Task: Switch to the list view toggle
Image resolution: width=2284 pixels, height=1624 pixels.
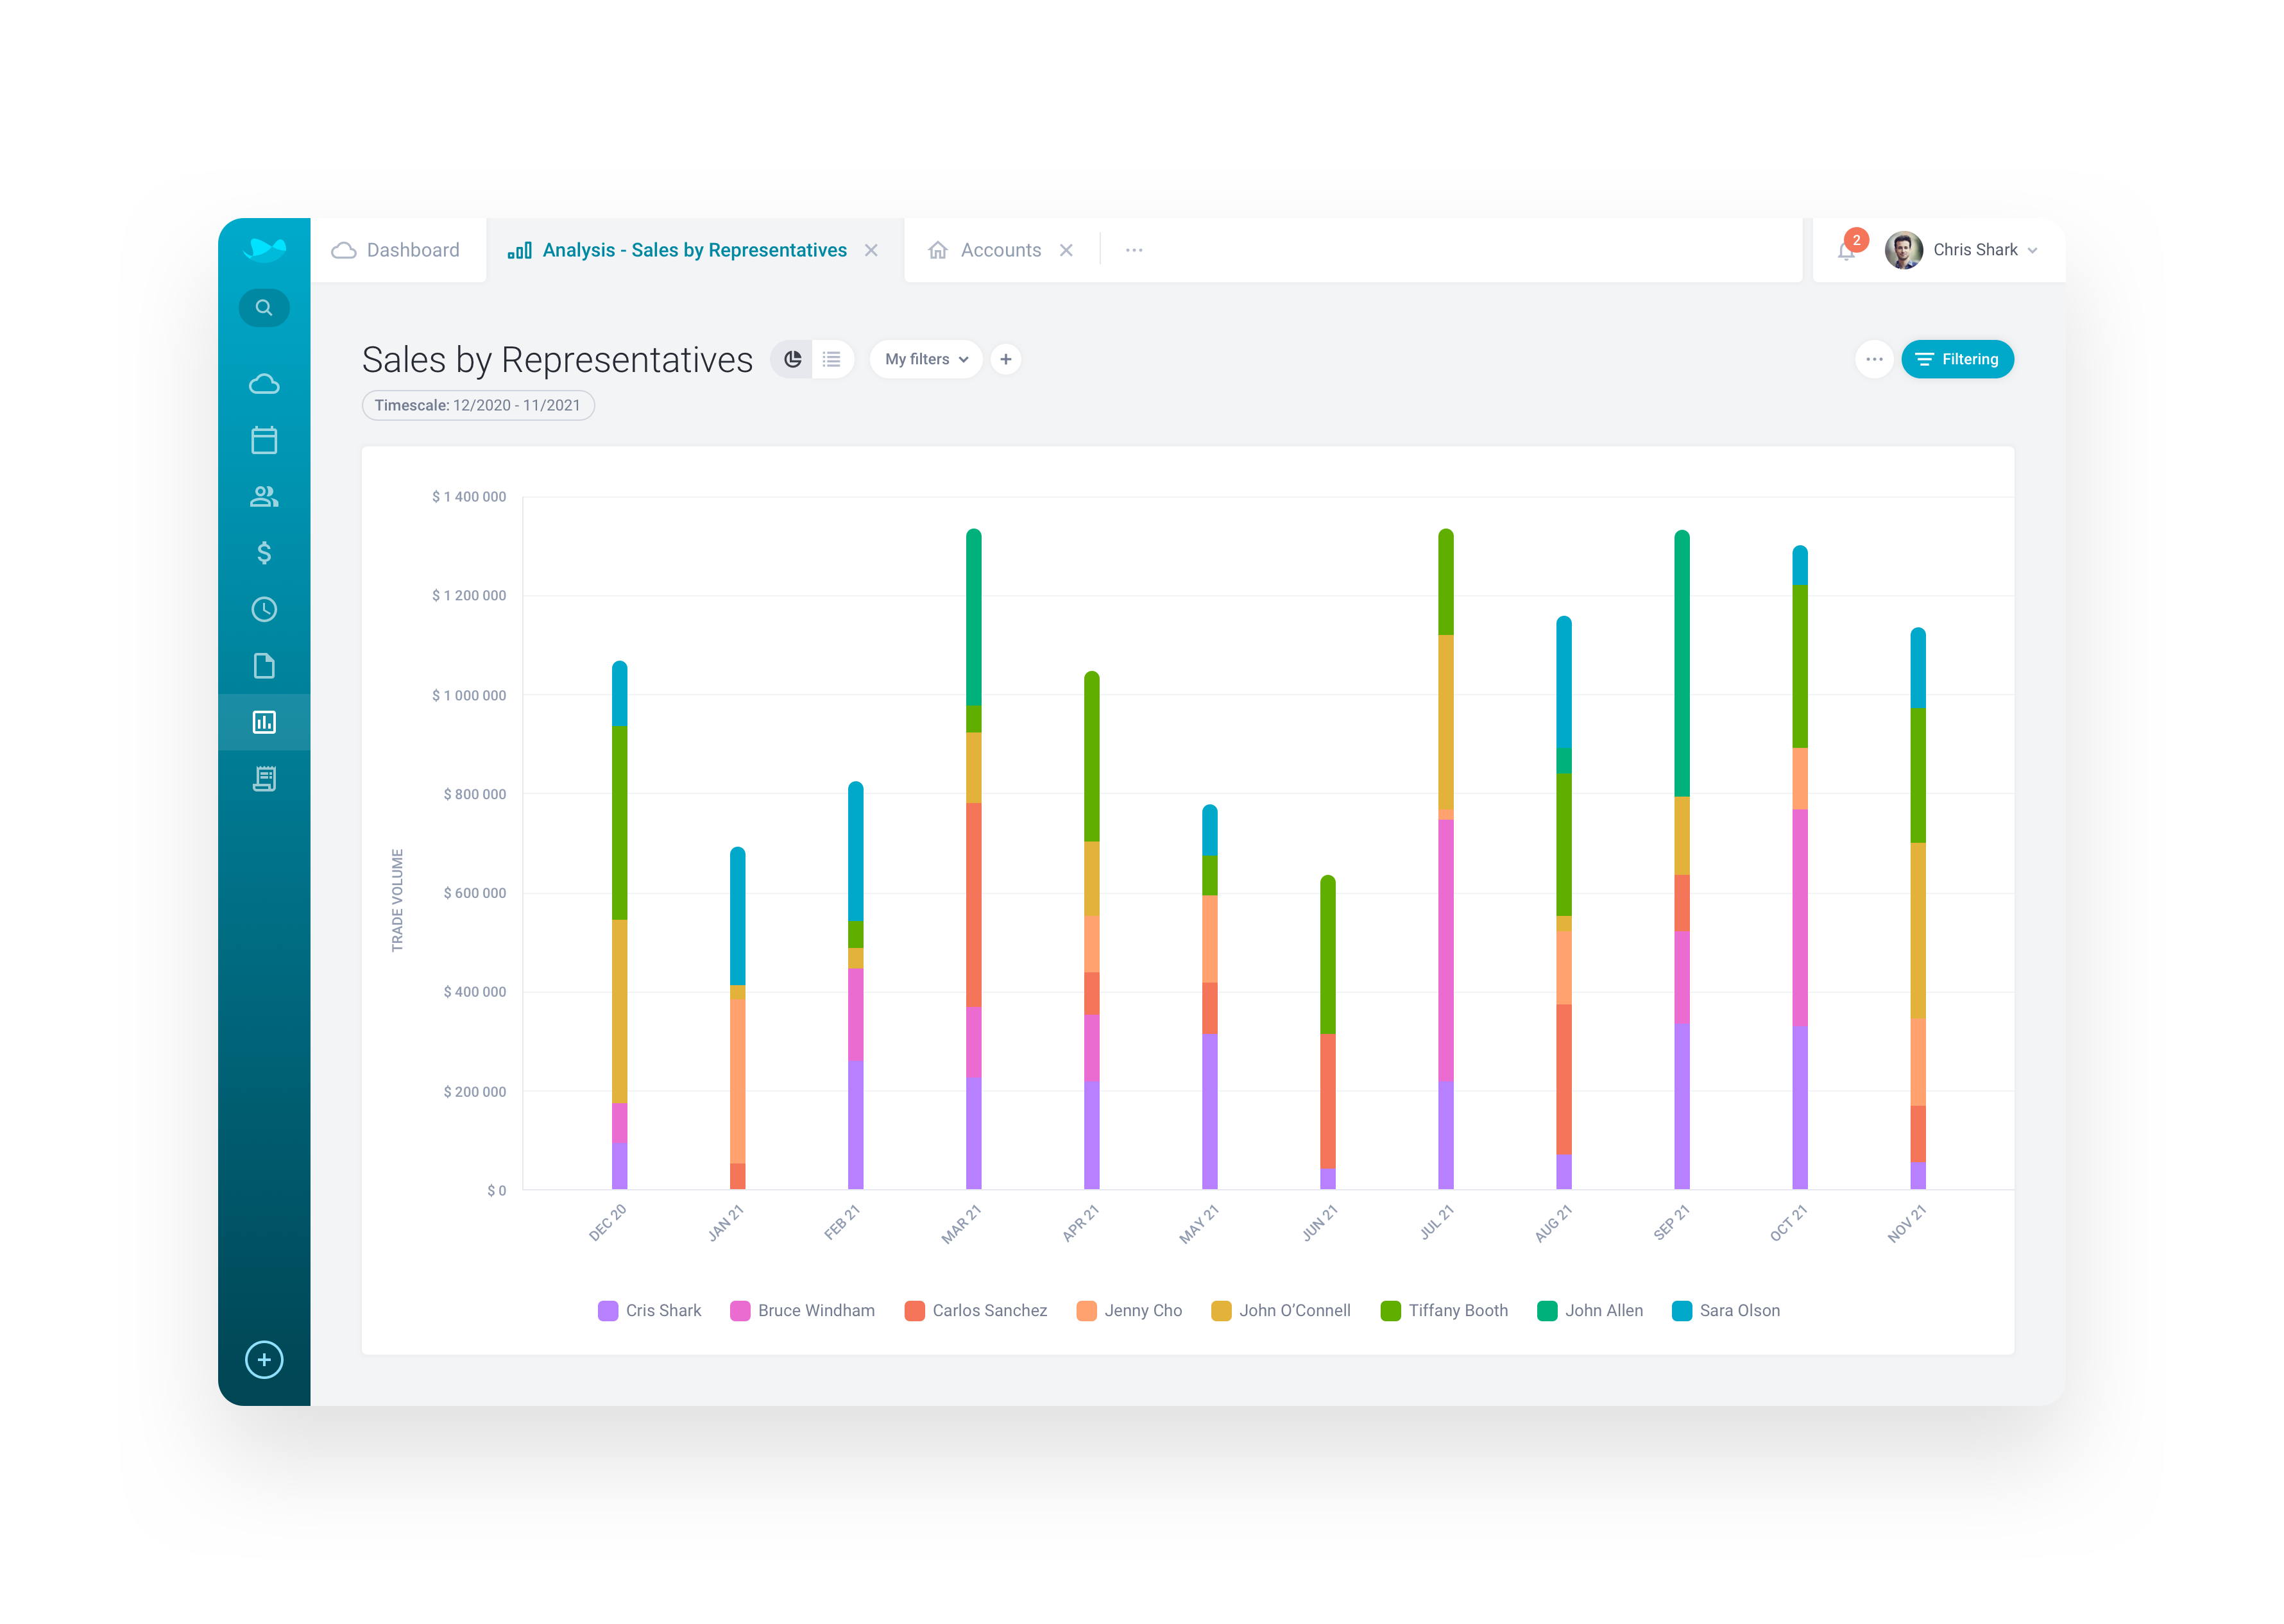Action: pyautogui.click(x=832, y=359)
